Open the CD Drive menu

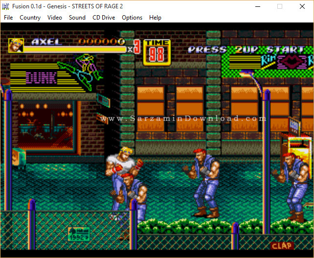coord(104,18)
